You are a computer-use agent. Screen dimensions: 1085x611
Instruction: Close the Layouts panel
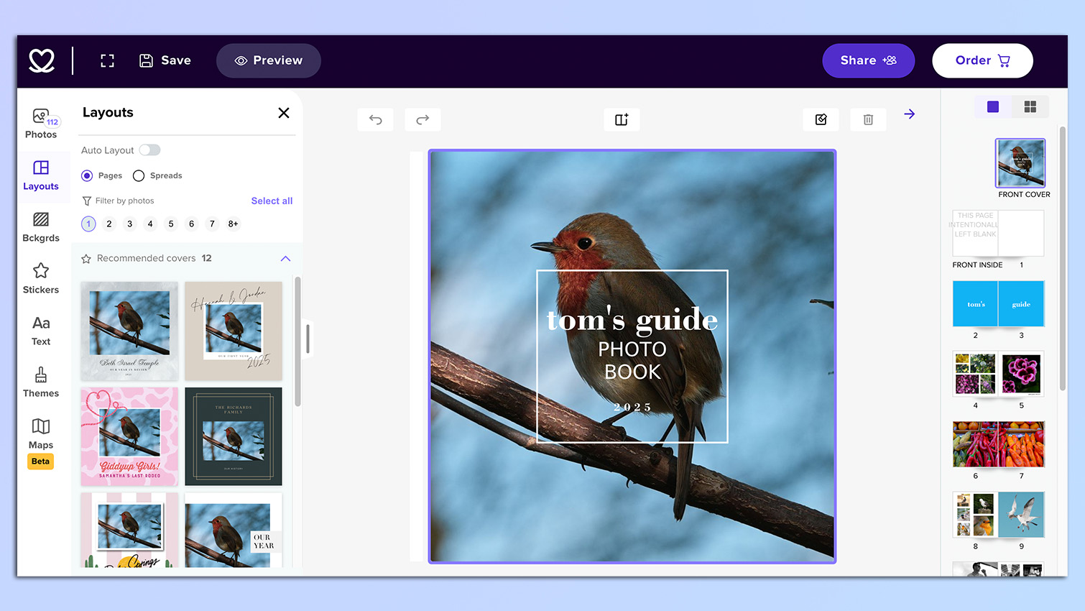click(283, 113)
